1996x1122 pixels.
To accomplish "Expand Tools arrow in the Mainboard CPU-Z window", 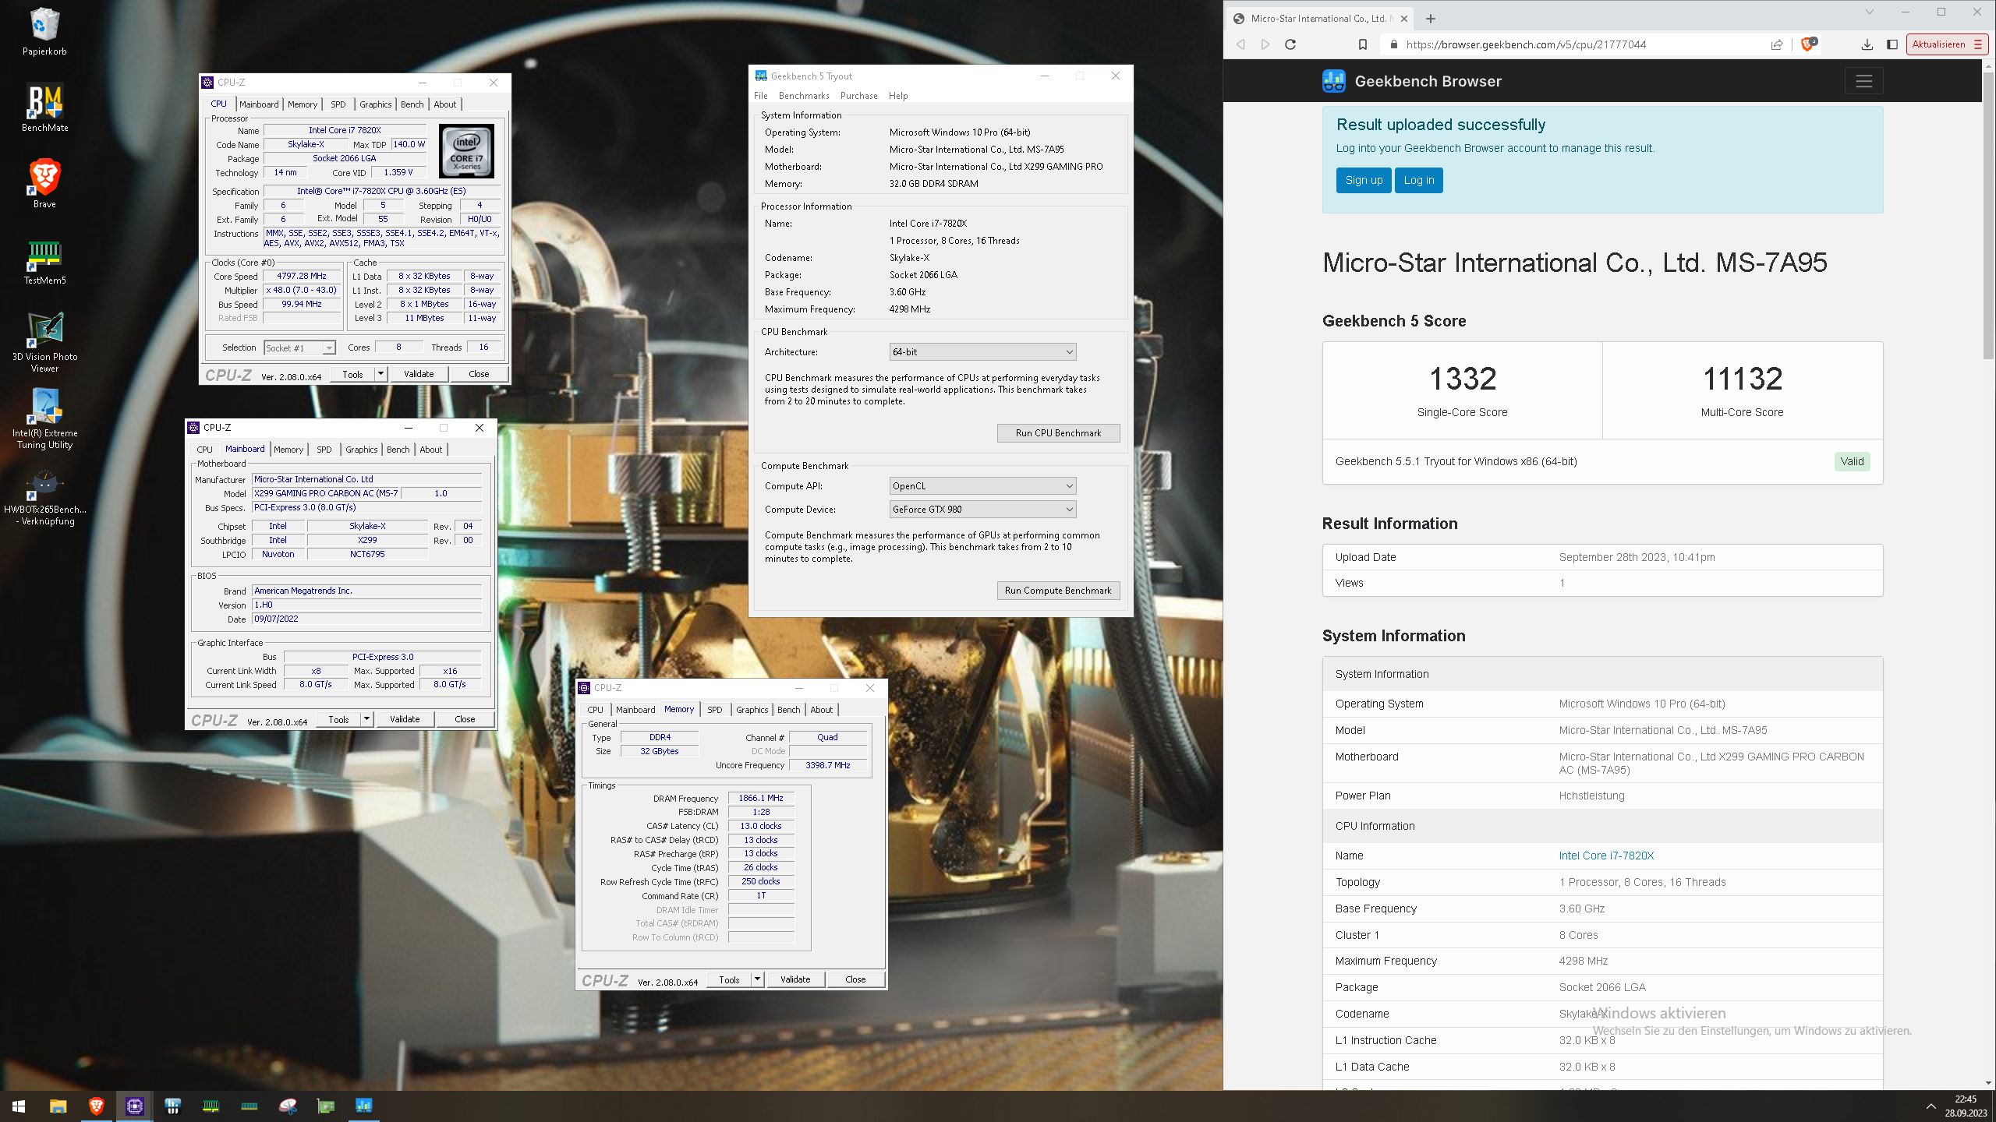I will pyautogui.click(x=366, y=719).
